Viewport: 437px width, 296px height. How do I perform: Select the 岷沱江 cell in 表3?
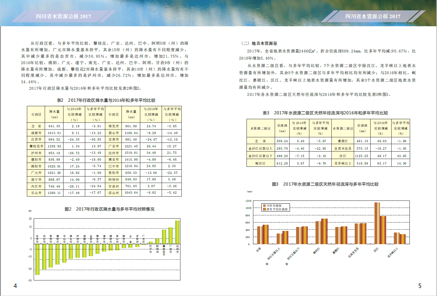tap(260, 164)
